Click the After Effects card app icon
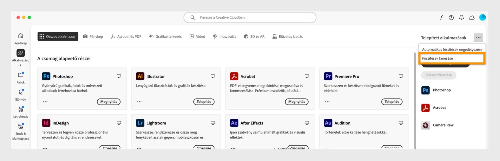The width and height of the screenshot is (500, 161). coord(234,123)
